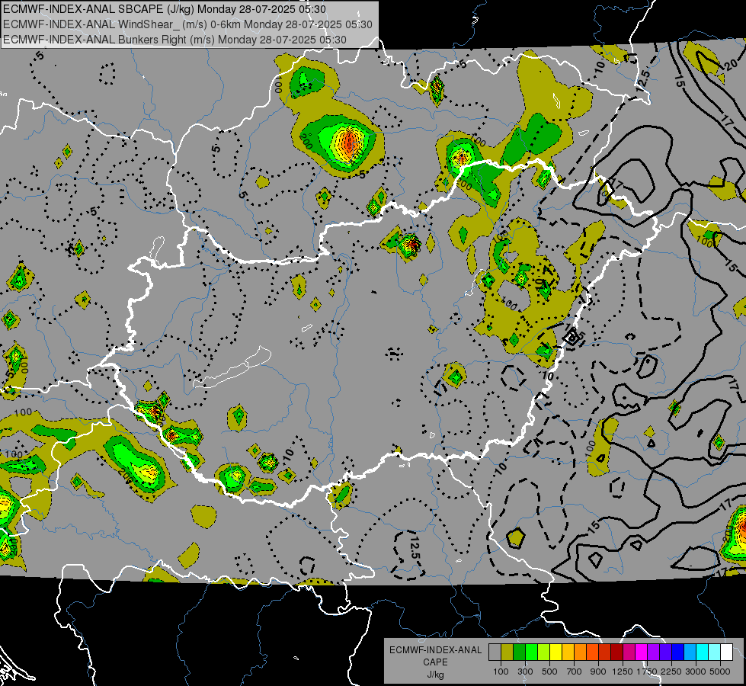Click the 20 contour label on map
This screenshot has width=746, height=686.
point(730,66)
